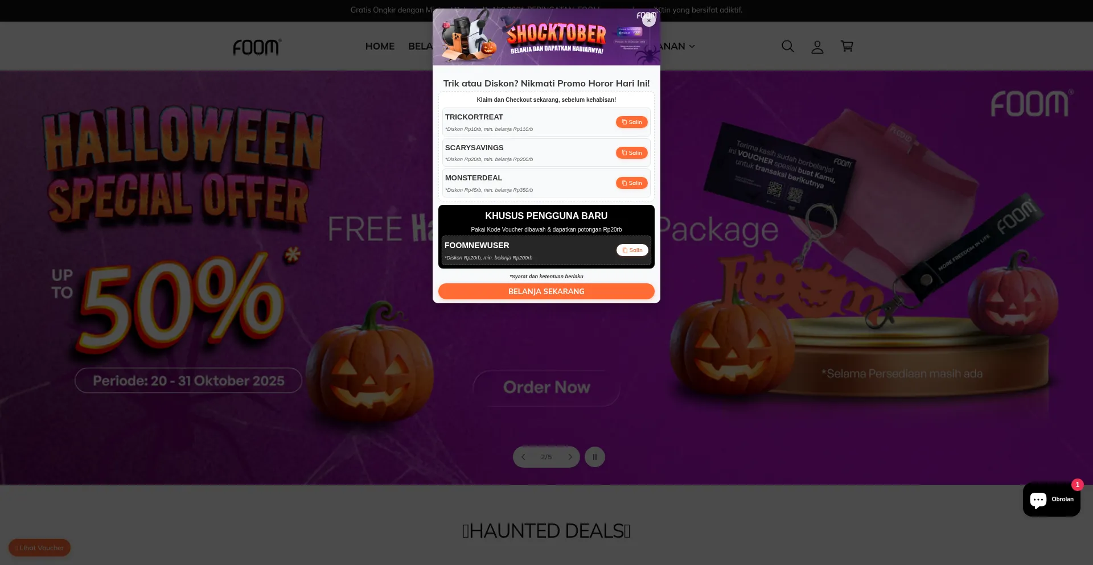Open the partially hidden BELA menu item
1093x565 pixels.
pyautogui.click(x=420, y=46)
